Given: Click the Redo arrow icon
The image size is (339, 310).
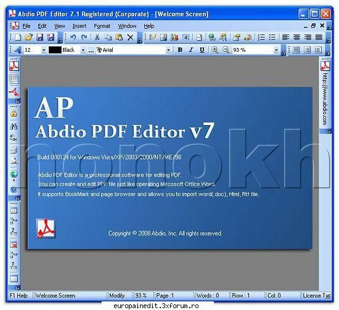Looking at the screenshot, I should click(x=84, y=37).
